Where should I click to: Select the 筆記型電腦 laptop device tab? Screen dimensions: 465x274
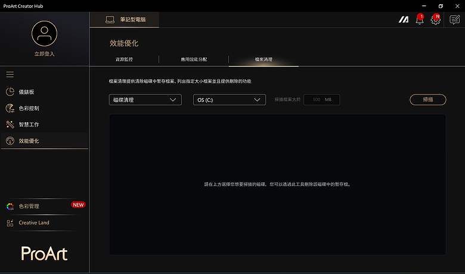tap(125, 20)
